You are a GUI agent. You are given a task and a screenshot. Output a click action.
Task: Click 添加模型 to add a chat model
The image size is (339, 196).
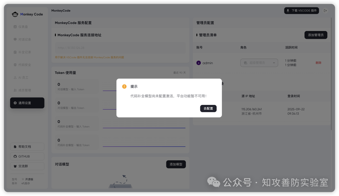[x=176, y=164]
